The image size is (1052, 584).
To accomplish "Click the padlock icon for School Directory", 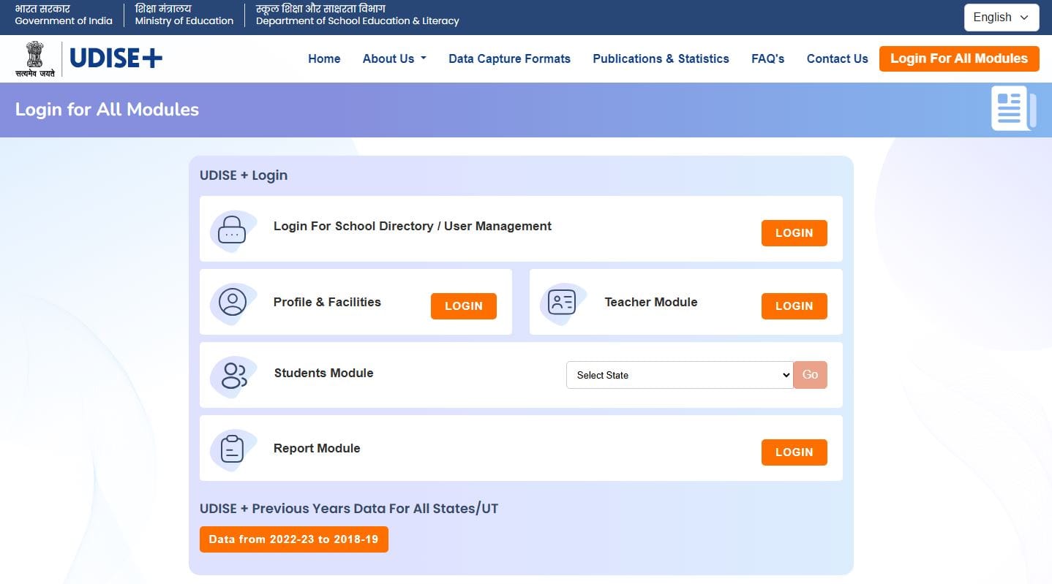I will point(233,230).
